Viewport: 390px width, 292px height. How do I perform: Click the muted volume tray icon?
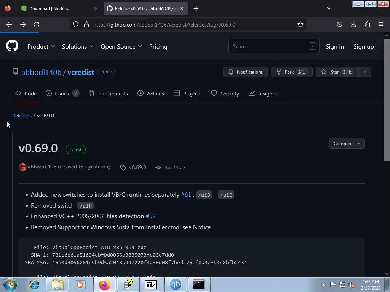(352, 285)
